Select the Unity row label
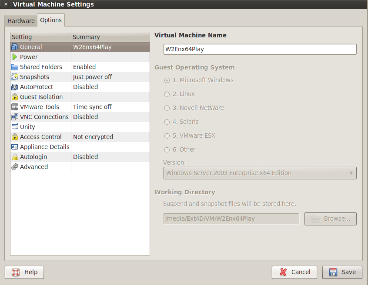Screen dimensions: 368x285 (x=27, y=127)
